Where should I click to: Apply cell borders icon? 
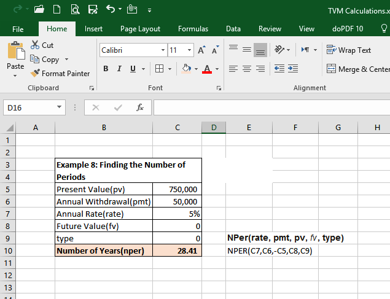pyautogui.click(x=159, y=69)
